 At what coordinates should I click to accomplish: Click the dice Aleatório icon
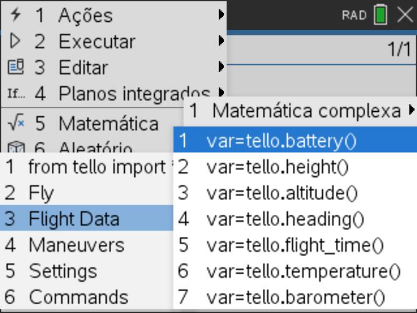pos(16,147)
